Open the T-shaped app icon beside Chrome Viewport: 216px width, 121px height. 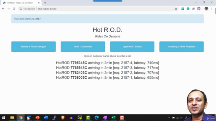(29, 118)
